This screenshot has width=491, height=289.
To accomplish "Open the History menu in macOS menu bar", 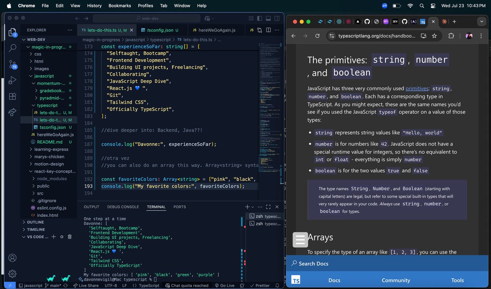I will click(94, 6).
